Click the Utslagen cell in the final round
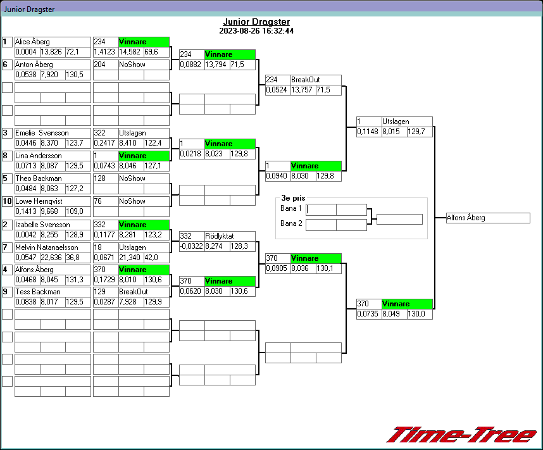This screenshot has width=543, height=450. pos(407,122)
